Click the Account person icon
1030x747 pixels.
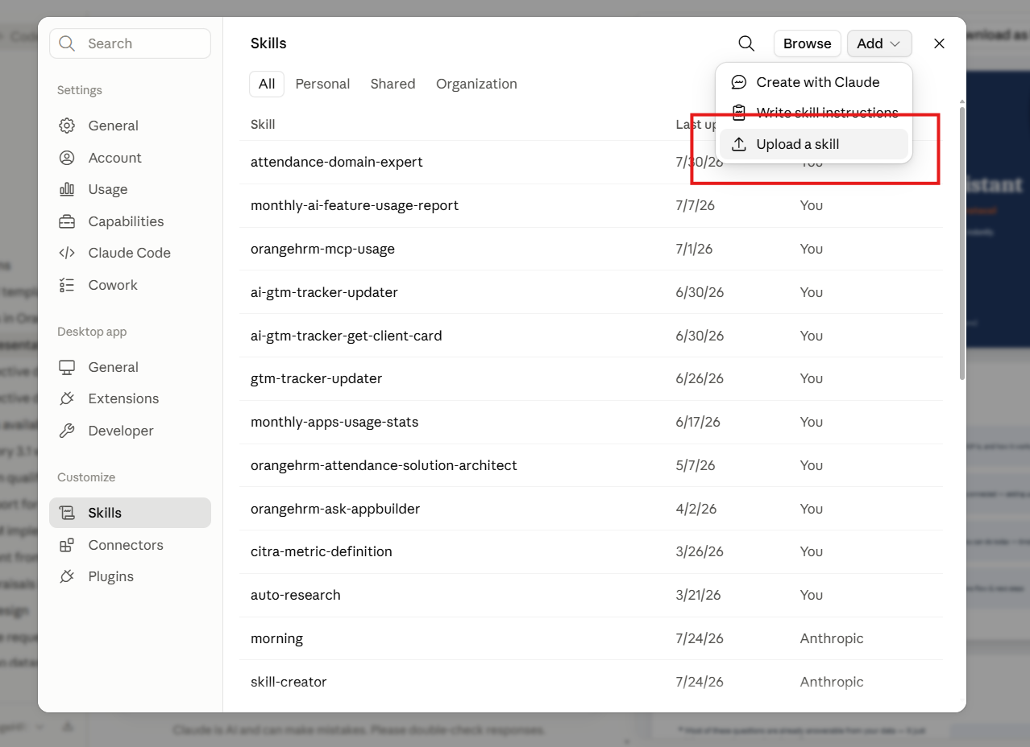click(x=67, y=158)
